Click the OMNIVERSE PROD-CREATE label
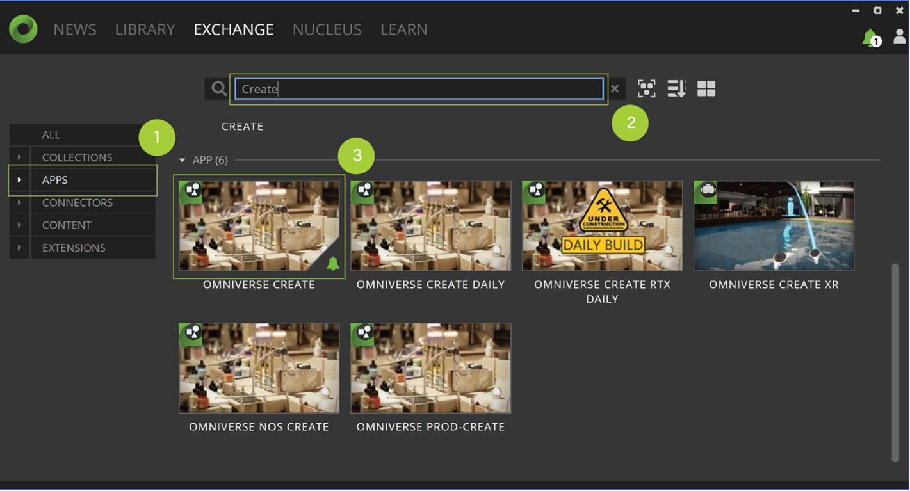The image size is (910, 491). [430, 426]
